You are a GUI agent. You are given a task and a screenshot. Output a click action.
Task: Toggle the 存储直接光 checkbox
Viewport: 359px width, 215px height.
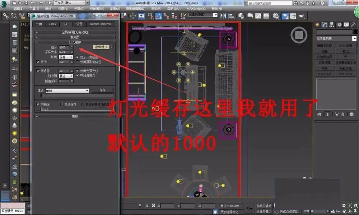[x=78, y=75]
